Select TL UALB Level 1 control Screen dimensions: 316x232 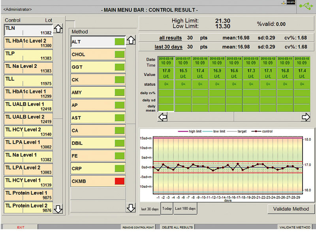point(28,106)
